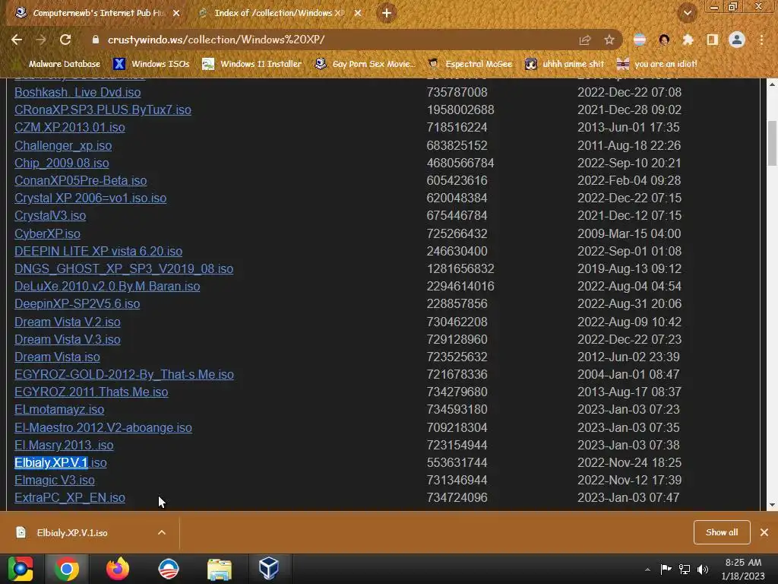
Task: Open DeLuXe.2010.v2.0.By.M.Baran.iso link
Action: [x=107, y=286]
